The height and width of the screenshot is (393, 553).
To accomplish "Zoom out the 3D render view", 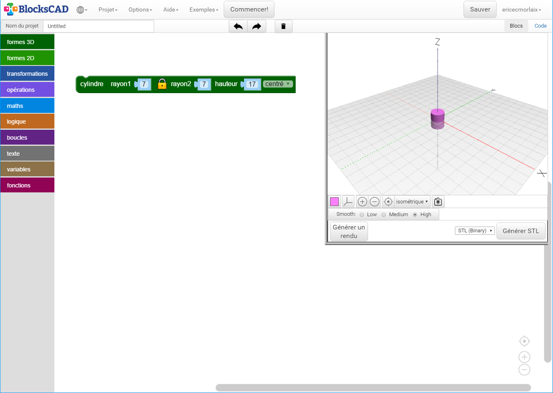I will tap(375, 201).
